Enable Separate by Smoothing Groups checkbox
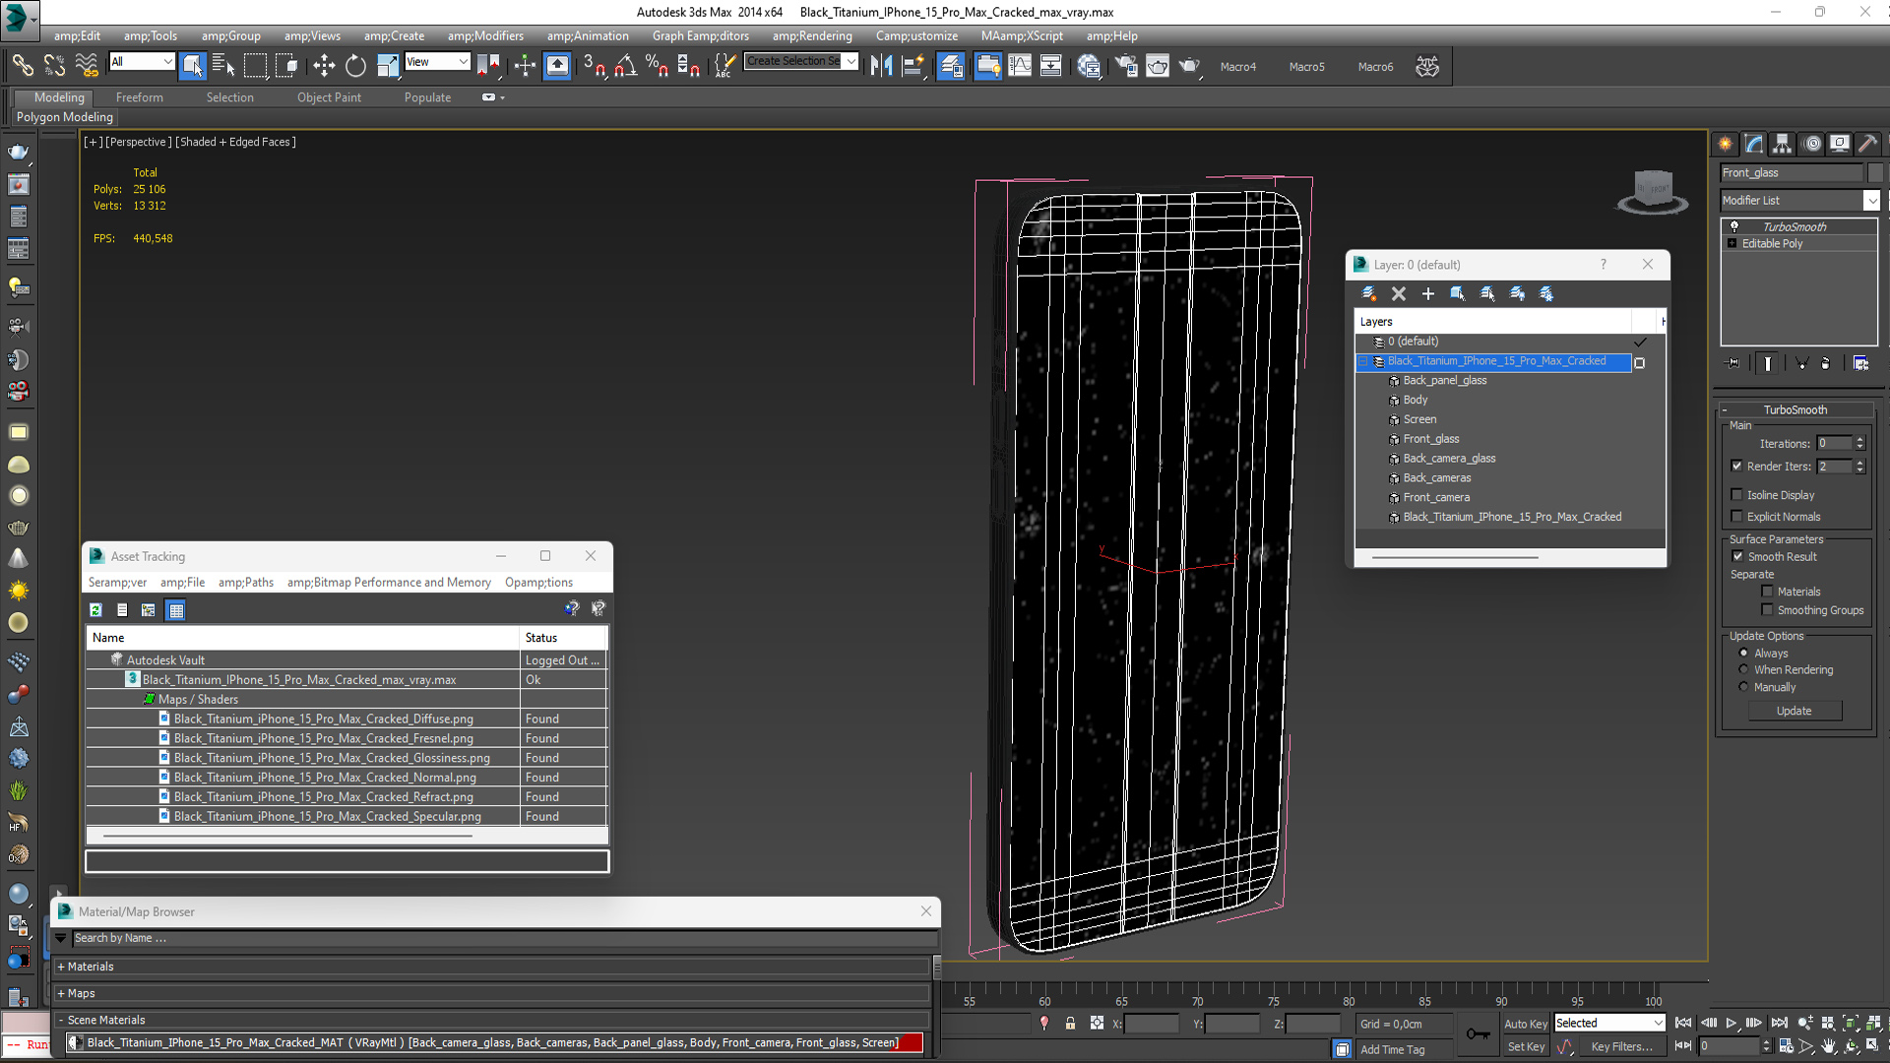 coord(1767,610)
